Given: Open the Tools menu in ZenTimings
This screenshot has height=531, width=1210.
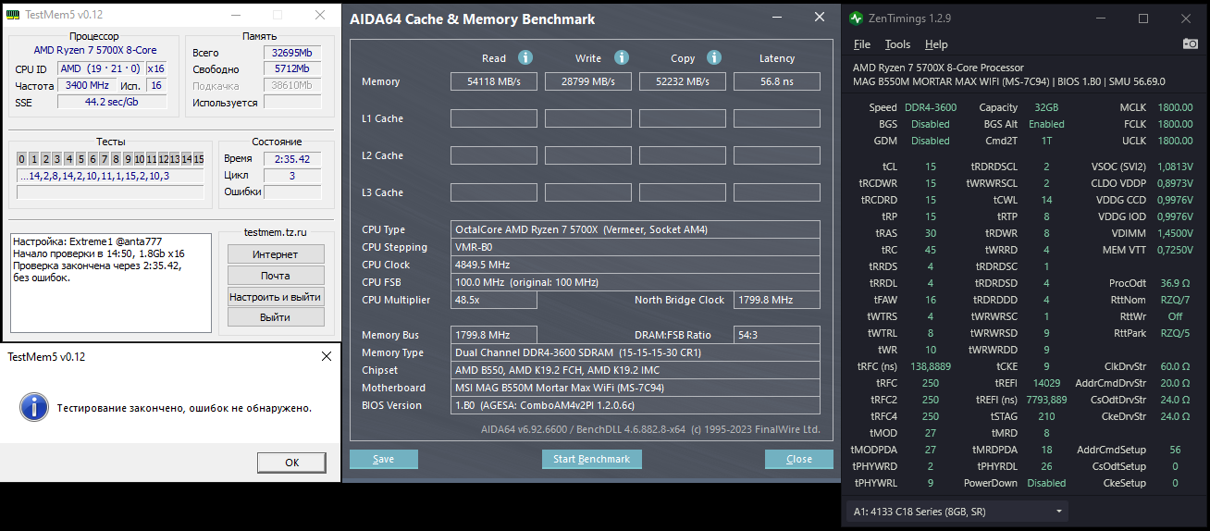Looking at the screenshot, I should click(x=897, y=44).
